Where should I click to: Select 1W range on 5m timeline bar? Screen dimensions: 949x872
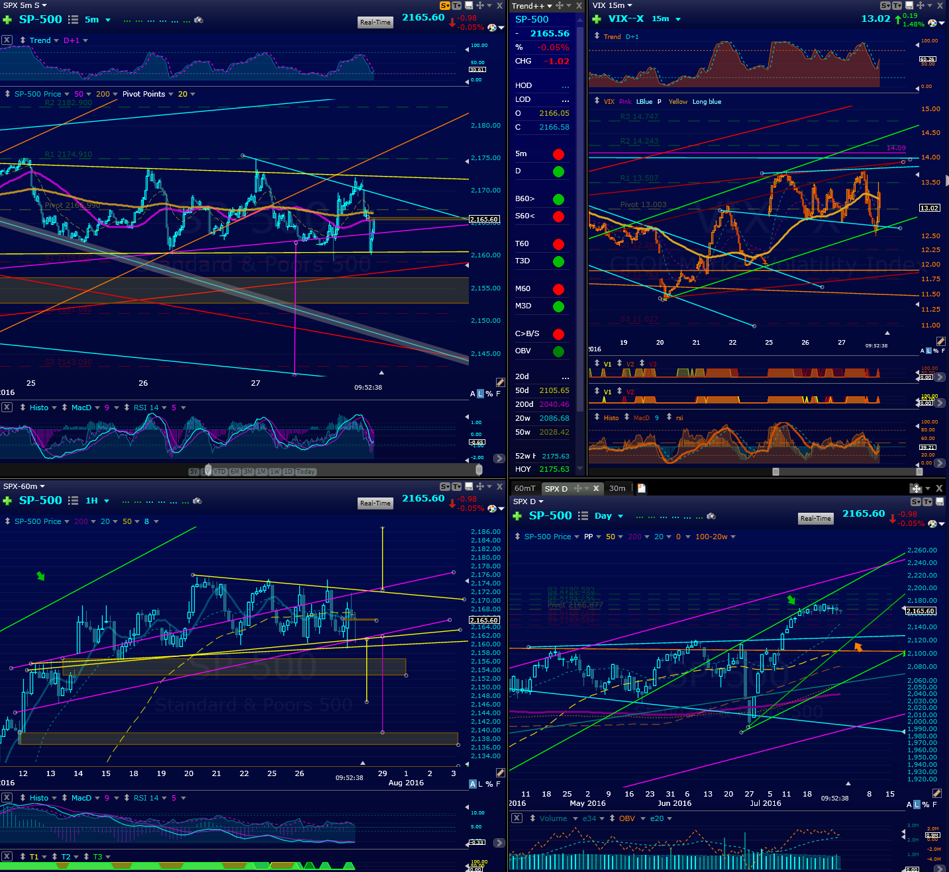275,472
